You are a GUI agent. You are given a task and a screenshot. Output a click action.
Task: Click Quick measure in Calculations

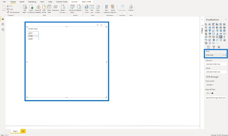(x=113, y=9)
